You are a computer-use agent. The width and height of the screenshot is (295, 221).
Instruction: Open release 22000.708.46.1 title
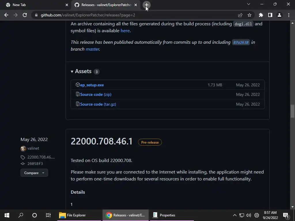tap(102, 142)
